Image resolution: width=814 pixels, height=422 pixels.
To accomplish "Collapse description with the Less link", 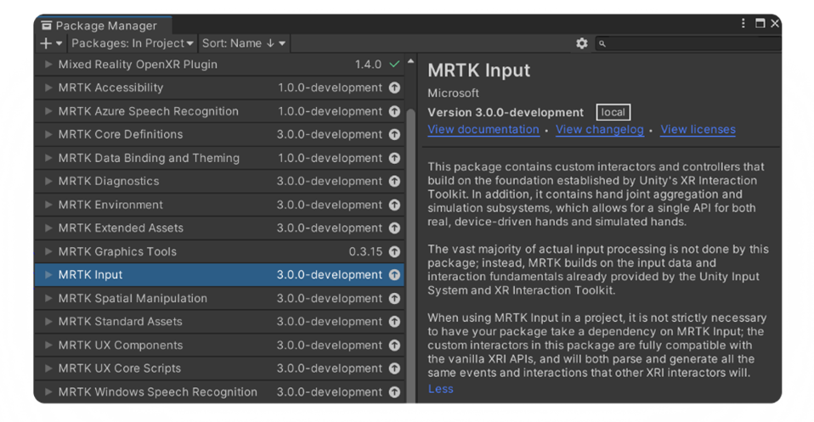I will coord(440,389).
